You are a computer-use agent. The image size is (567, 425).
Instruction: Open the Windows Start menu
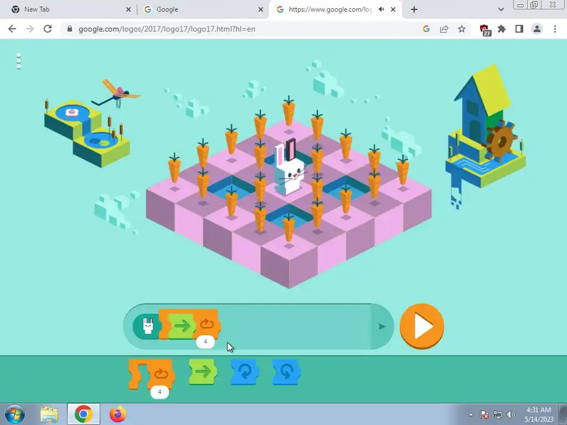click(x=14, y=414)
